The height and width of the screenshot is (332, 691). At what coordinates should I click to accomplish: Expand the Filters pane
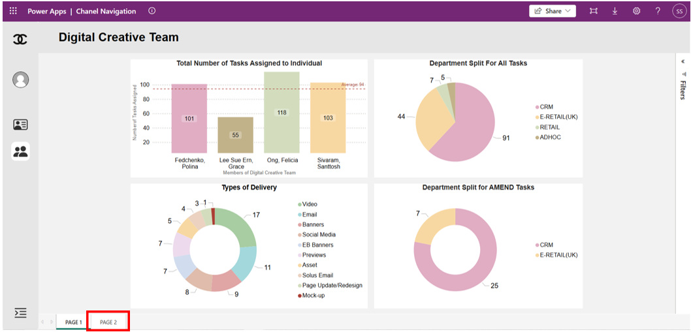(x=683, y=82)
